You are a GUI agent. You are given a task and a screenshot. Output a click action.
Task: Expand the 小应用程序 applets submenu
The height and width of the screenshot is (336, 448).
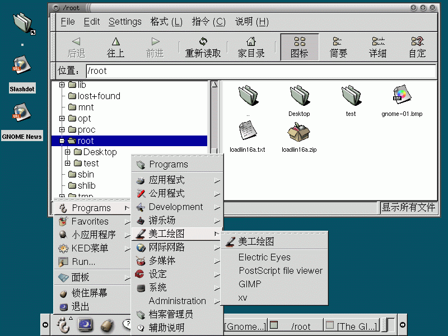point(92,235)
